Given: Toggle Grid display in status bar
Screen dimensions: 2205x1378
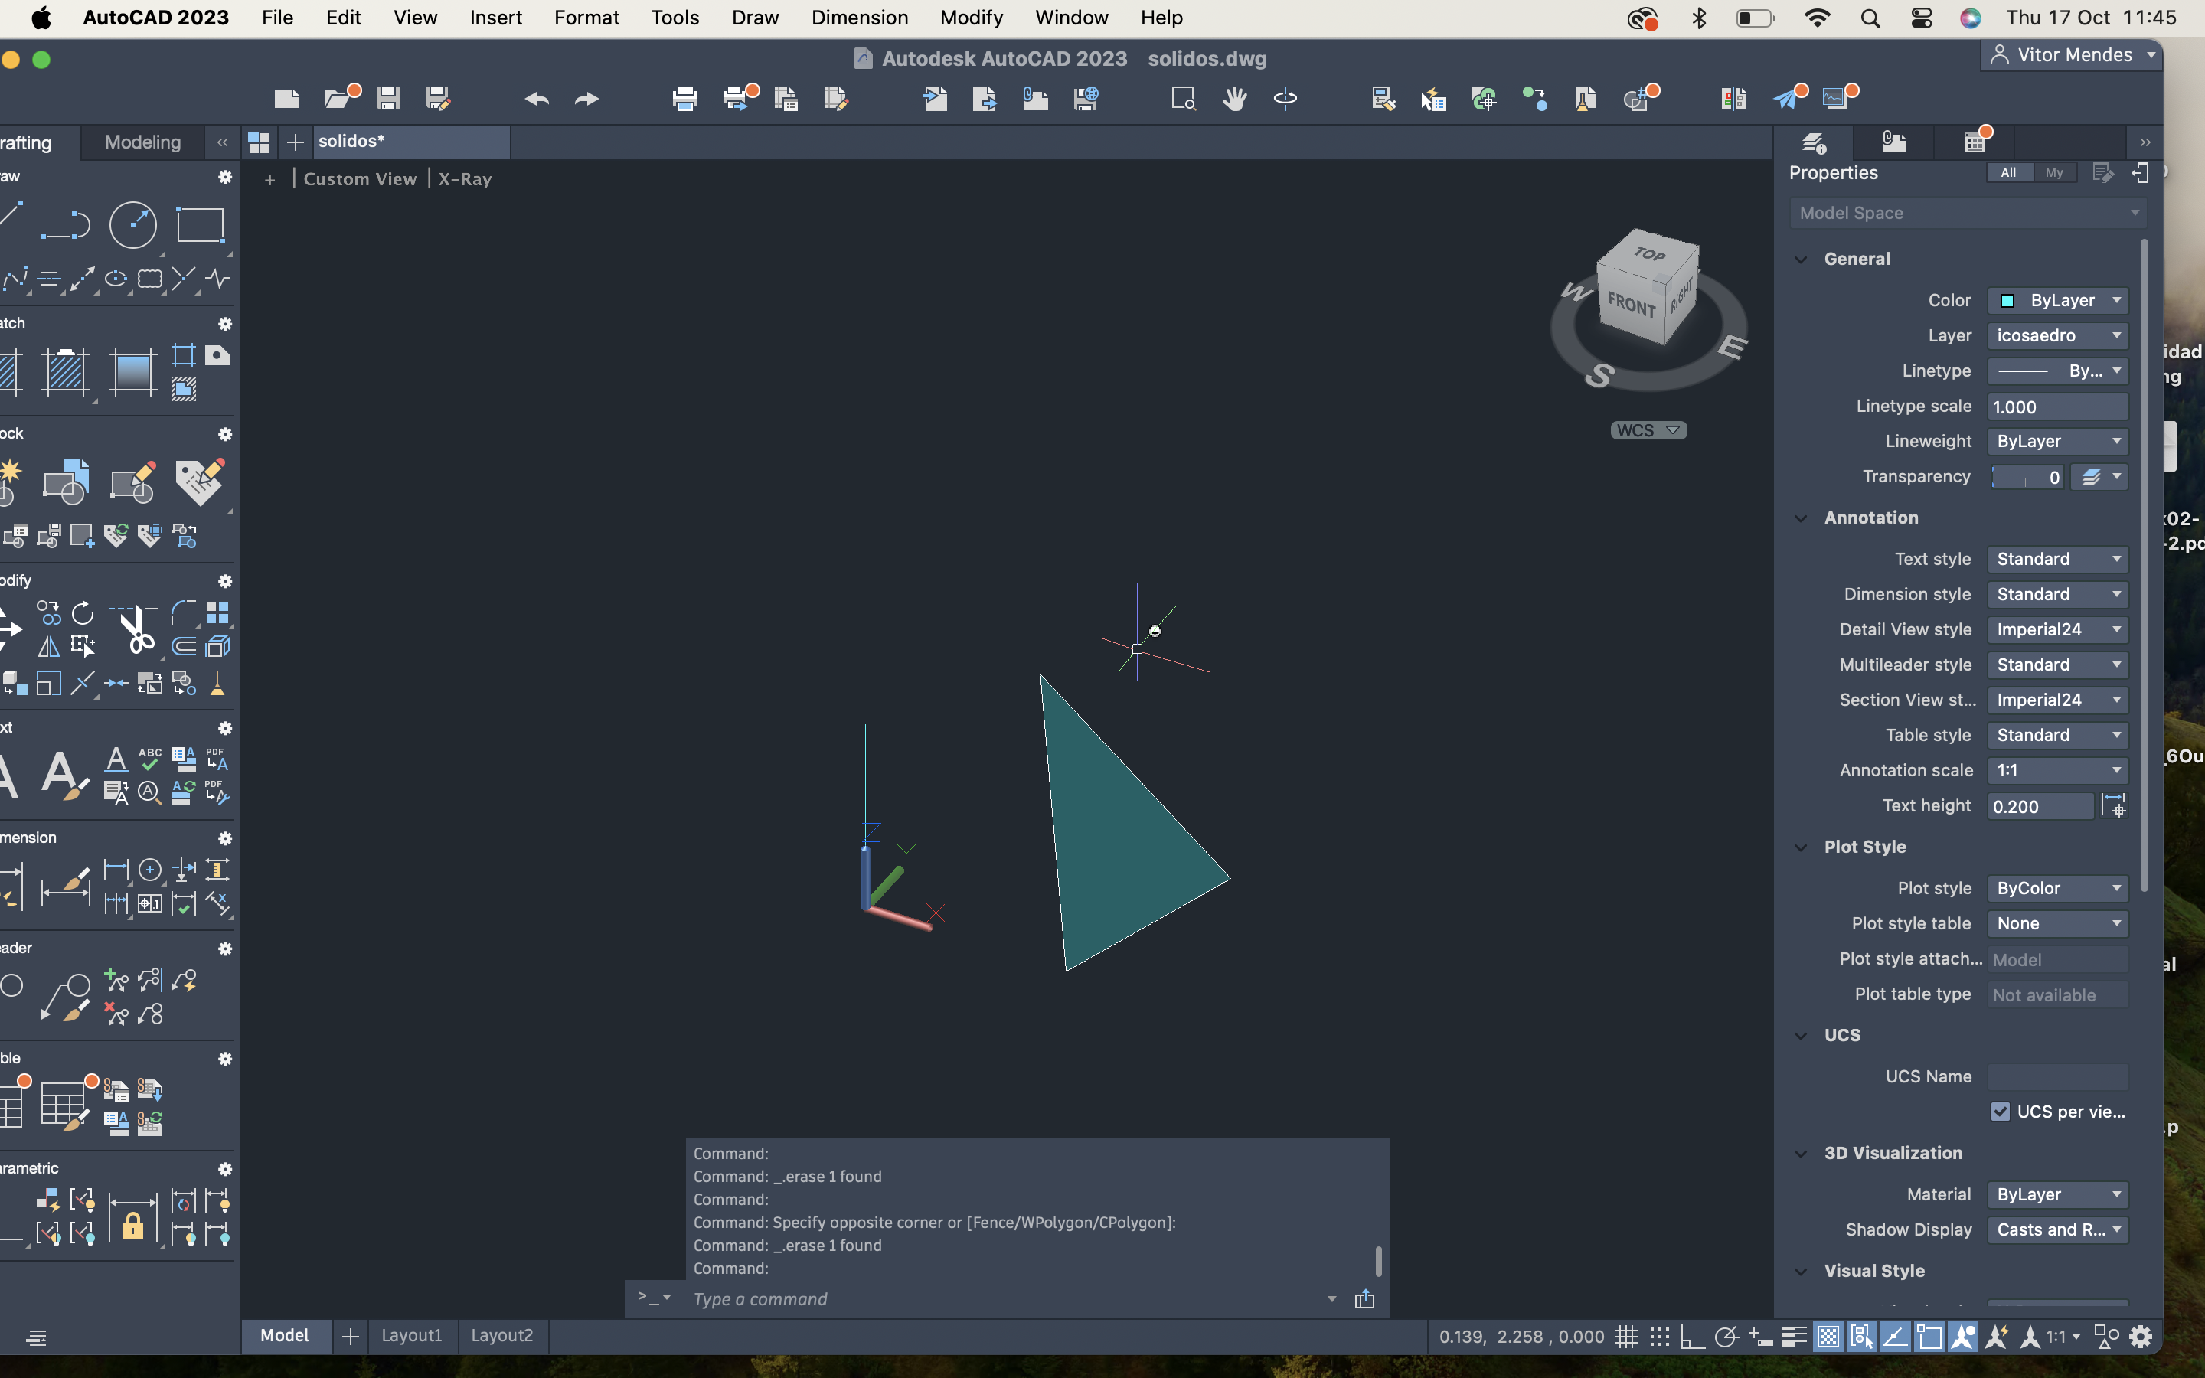Looking at the screenshot, I should 1625,1337.
